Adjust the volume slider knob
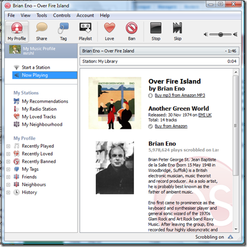This screenshot has width=247, height=247. 220,35
